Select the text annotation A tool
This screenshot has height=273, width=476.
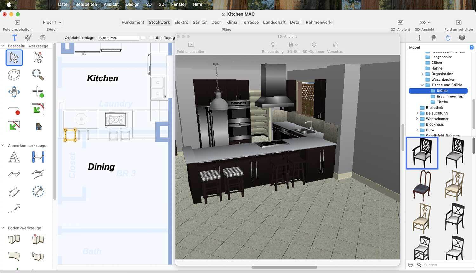coord(14,157)
